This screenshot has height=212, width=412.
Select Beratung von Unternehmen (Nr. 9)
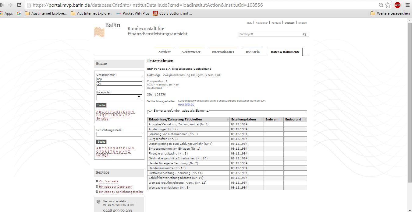(227, 134)
